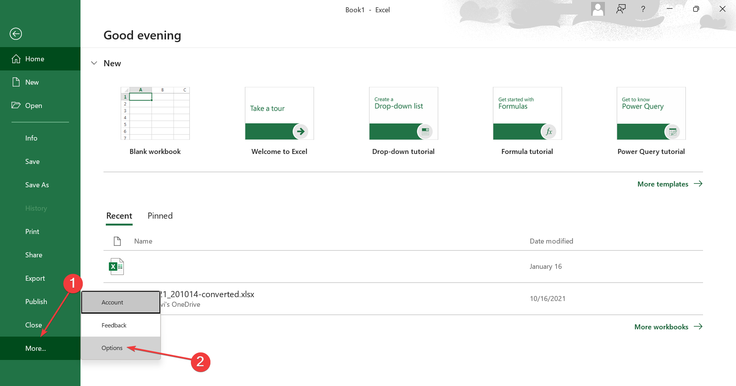736x386 pixels.
Task: Click the More templates link
Action: (x=670, y=184)
